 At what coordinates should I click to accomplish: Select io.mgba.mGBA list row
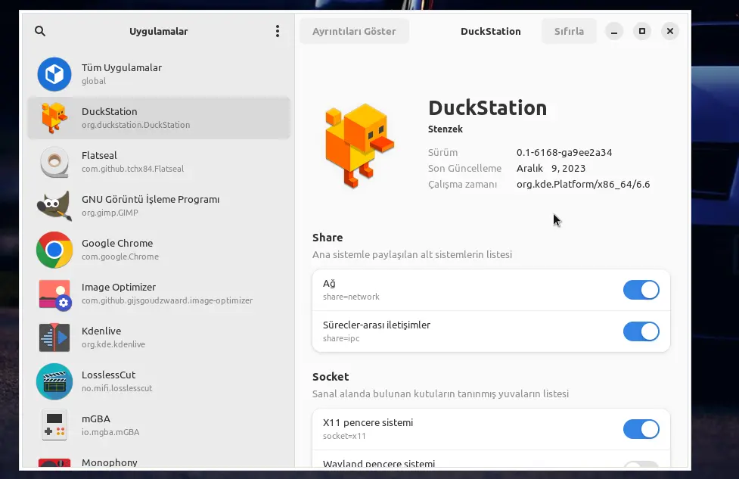tap(159, 425)
